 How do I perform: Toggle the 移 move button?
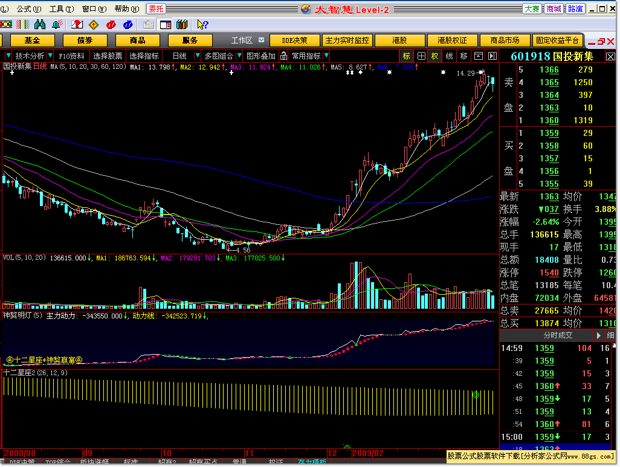click(464, 56)
